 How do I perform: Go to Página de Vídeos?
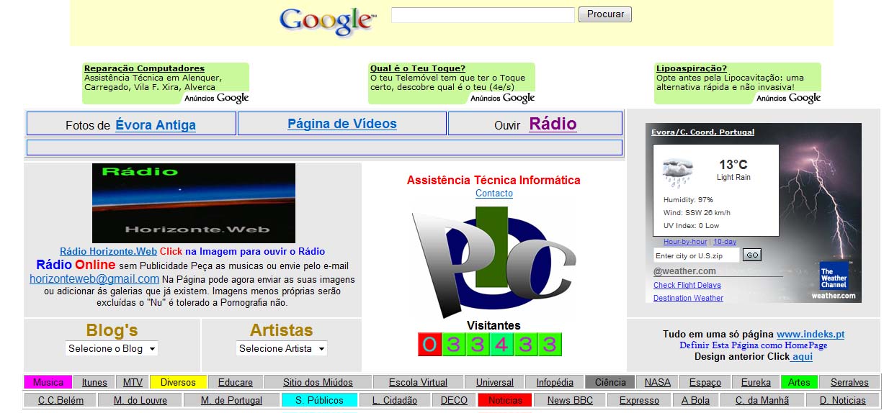click(x=342, y=124)
